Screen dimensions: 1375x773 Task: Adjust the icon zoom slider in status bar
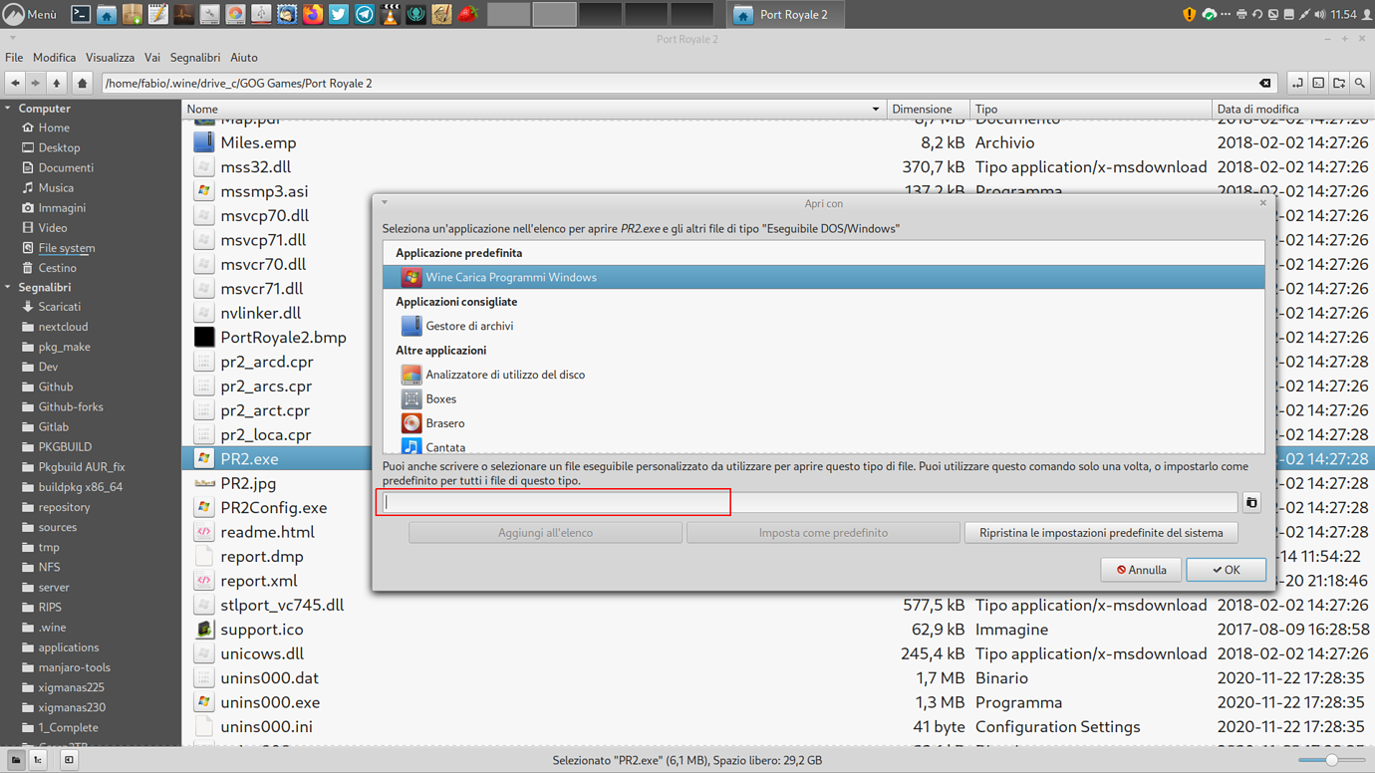tap(1331, 760)
